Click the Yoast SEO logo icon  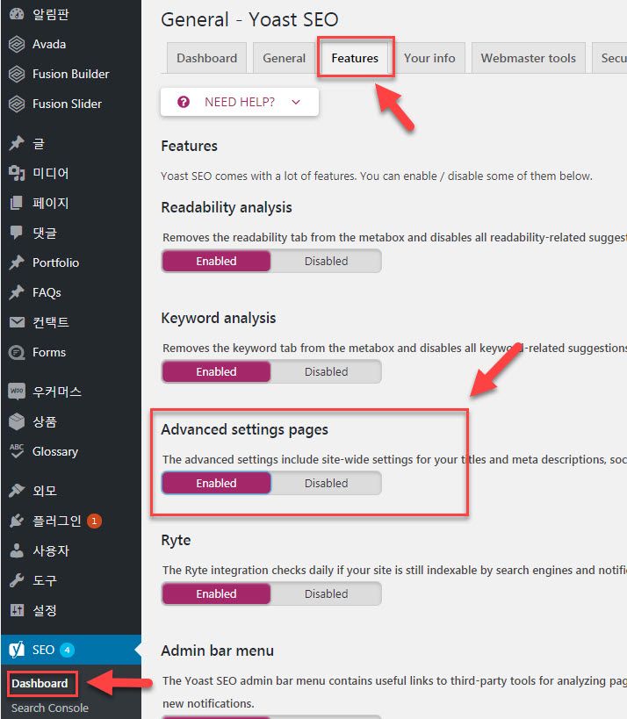click(17, 650)
